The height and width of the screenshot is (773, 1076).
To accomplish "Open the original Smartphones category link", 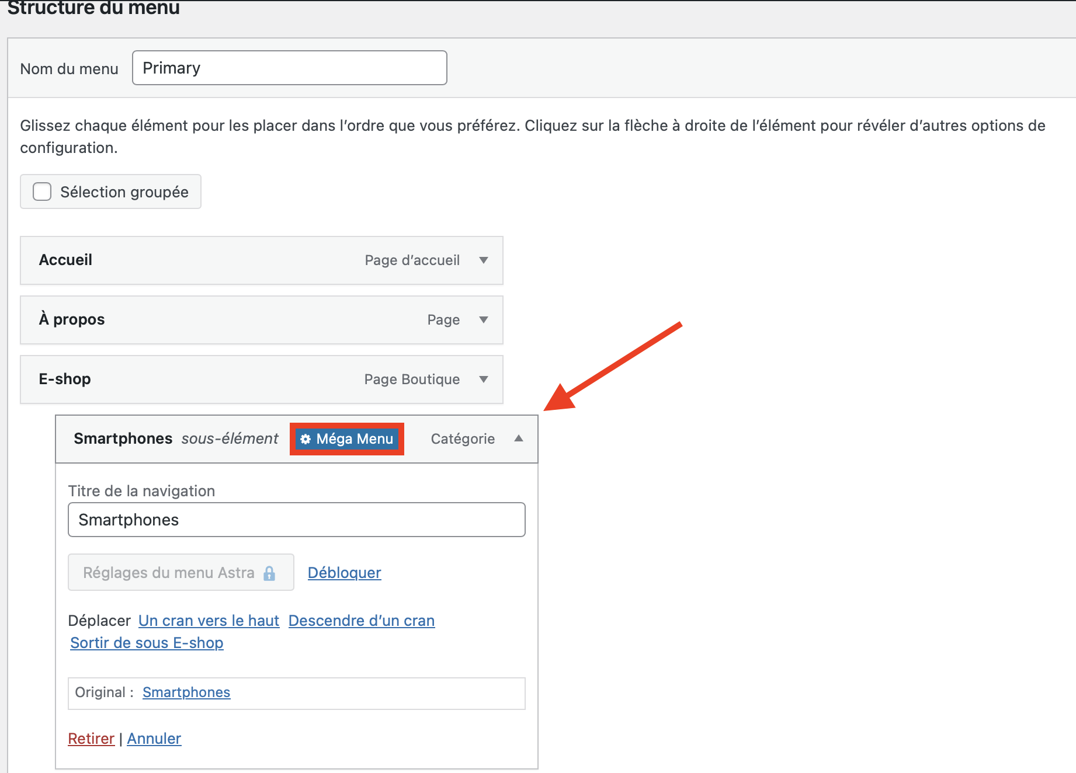I will coord(186,692).
